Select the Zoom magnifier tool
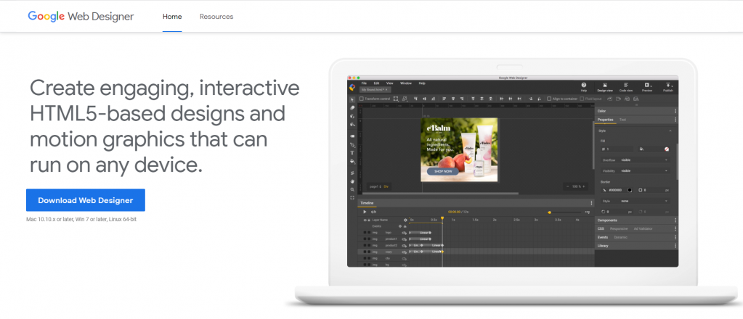The height and width of the screenshot is (319, 743). click(x=352, y=189)
